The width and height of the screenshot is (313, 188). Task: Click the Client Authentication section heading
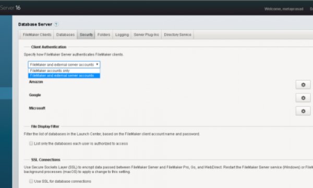point(49,47)
